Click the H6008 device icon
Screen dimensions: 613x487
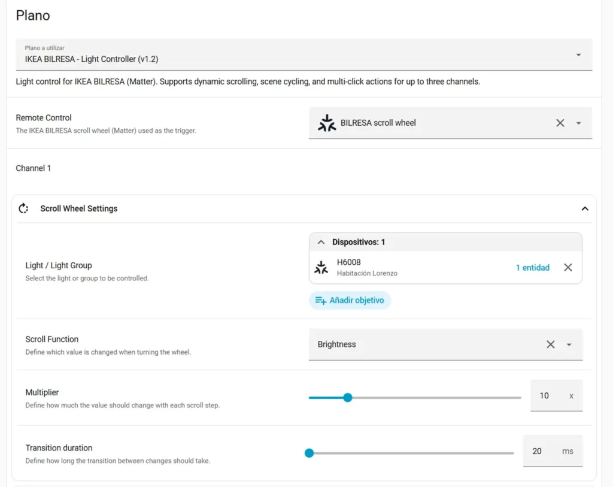[321, 268]
